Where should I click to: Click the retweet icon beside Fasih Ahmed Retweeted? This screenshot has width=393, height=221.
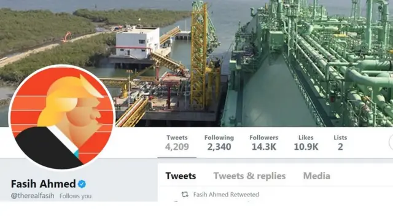pyautogui.click(x=185, y=195)
